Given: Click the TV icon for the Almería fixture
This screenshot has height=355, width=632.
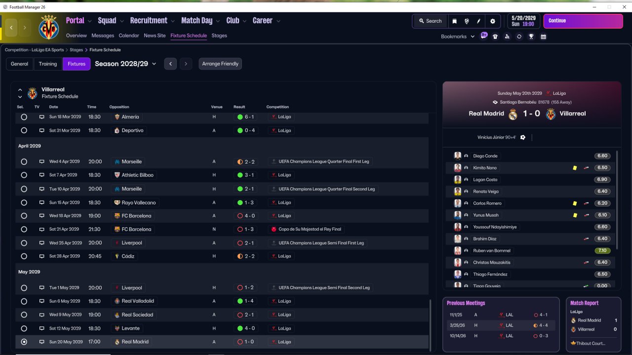Looking at the screenshot, I should [41, 117].
